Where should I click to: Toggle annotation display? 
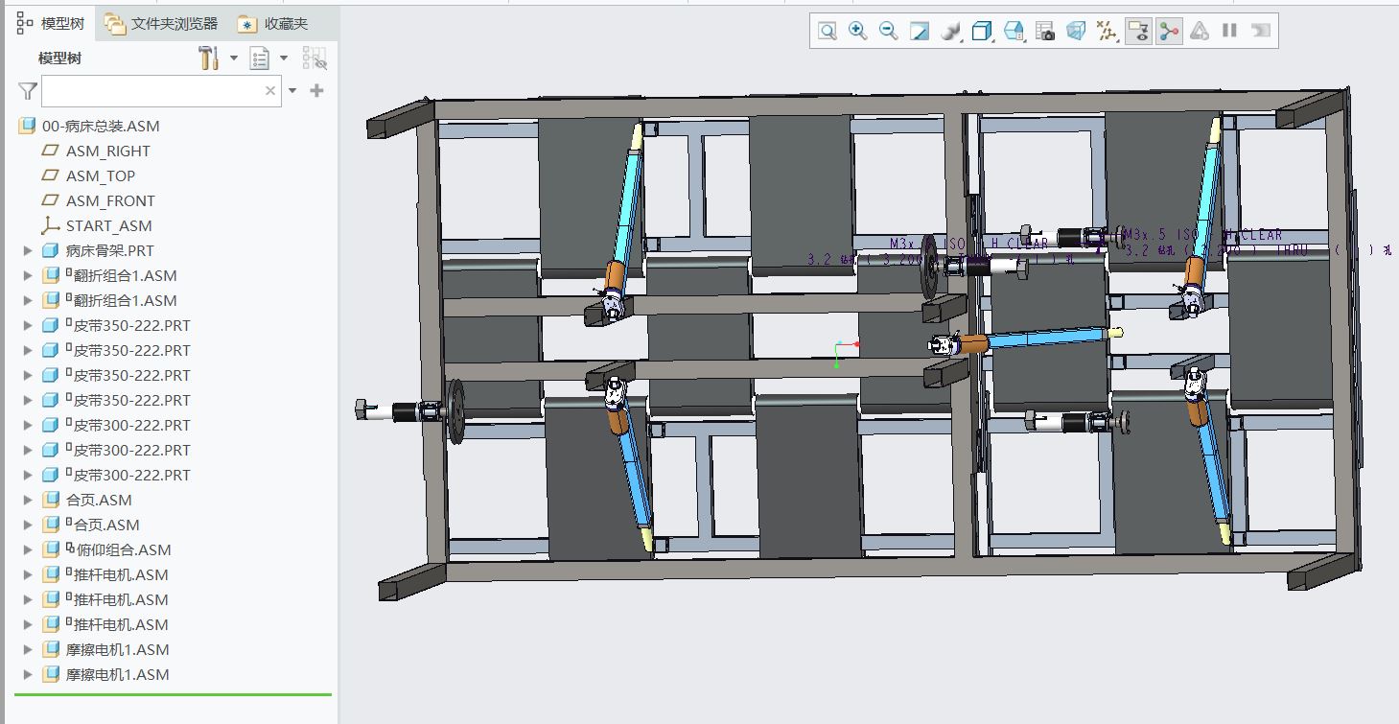click(1138, 32)
